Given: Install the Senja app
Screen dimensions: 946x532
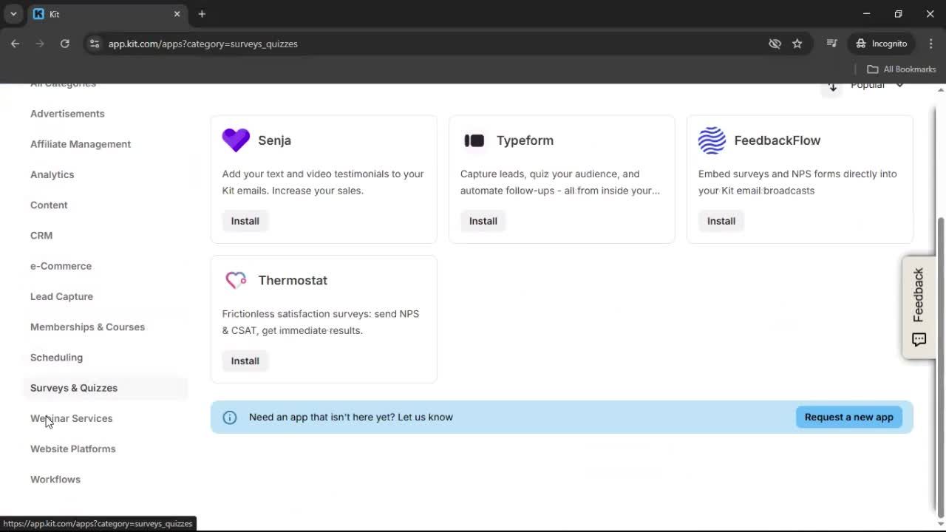Looking at the screenshot, I should point(245,220).
